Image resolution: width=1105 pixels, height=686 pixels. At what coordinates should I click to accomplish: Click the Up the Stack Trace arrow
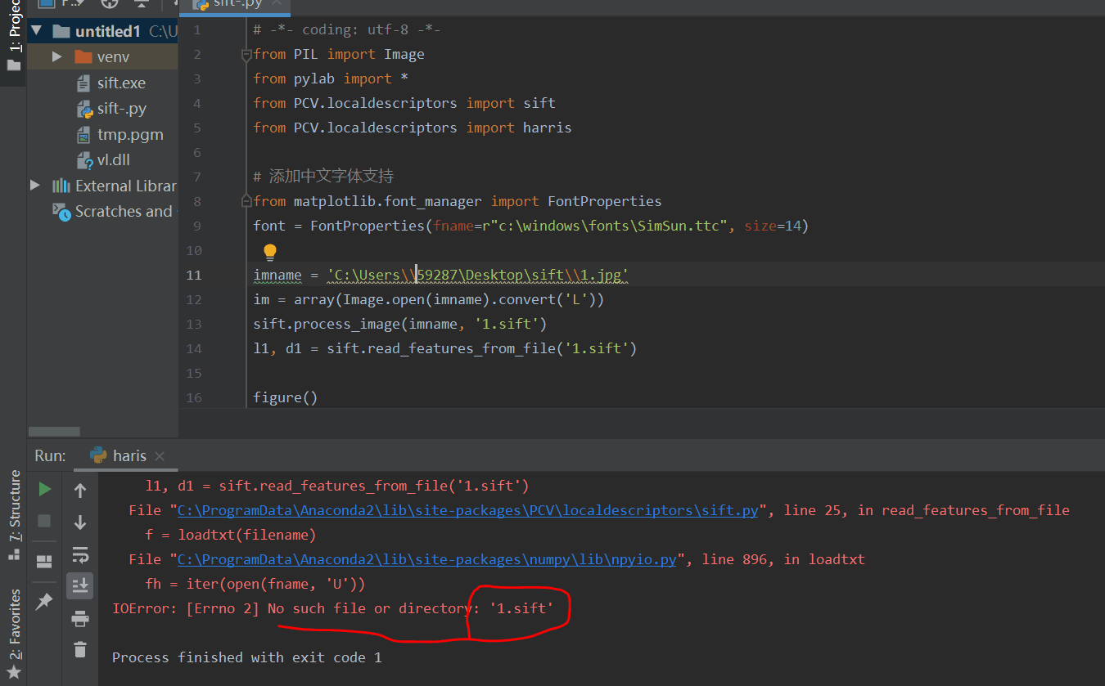point(80,491)
